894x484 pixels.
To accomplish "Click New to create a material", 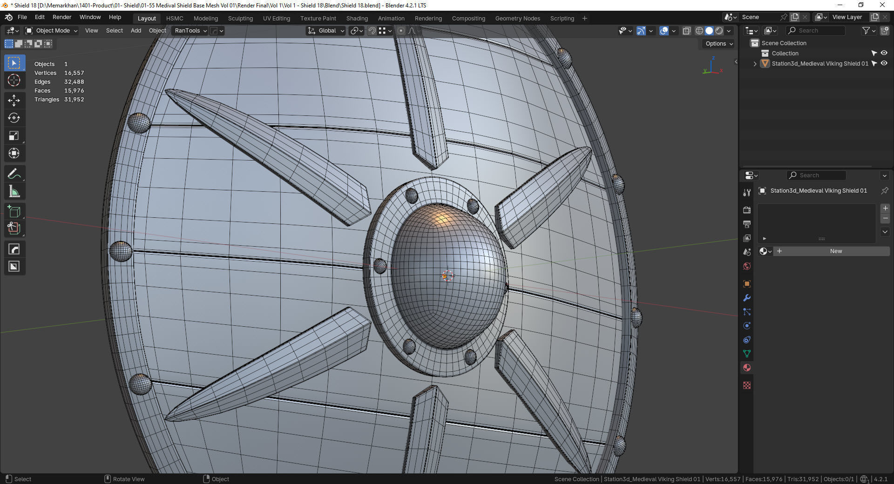I will pos(832,251).
